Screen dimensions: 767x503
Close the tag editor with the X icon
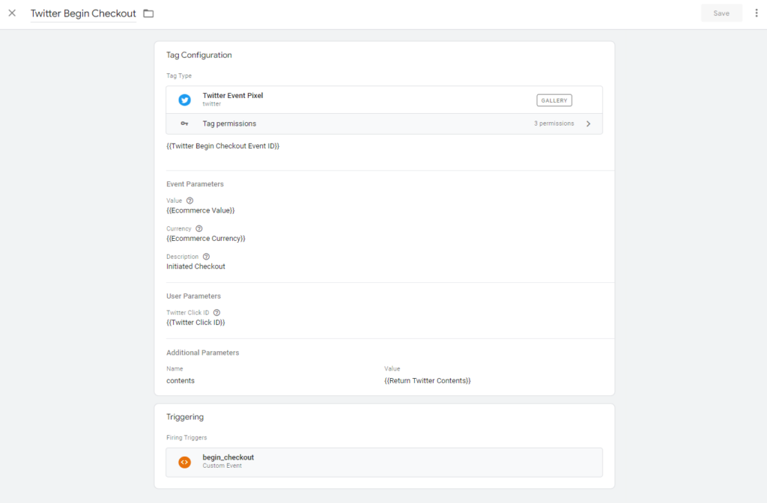pos(12,13)
